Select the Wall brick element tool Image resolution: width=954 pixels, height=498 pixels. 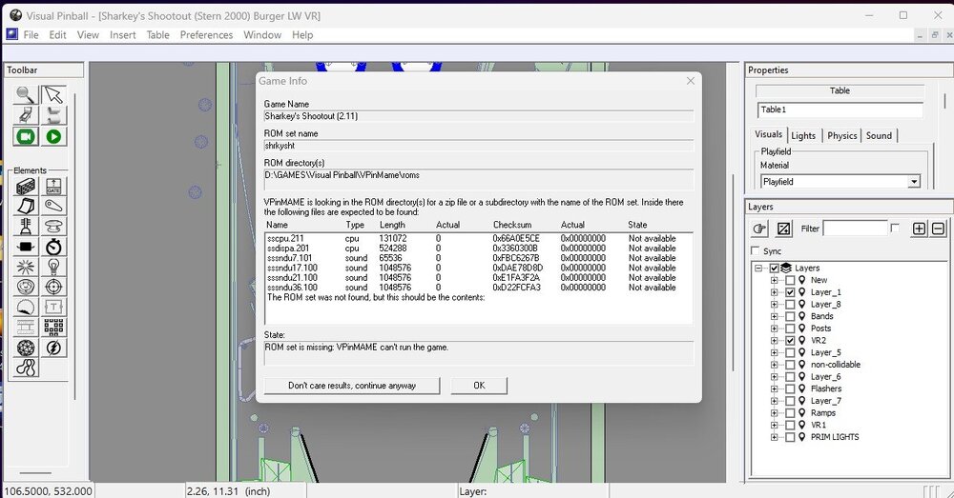[x=26, y=186]
